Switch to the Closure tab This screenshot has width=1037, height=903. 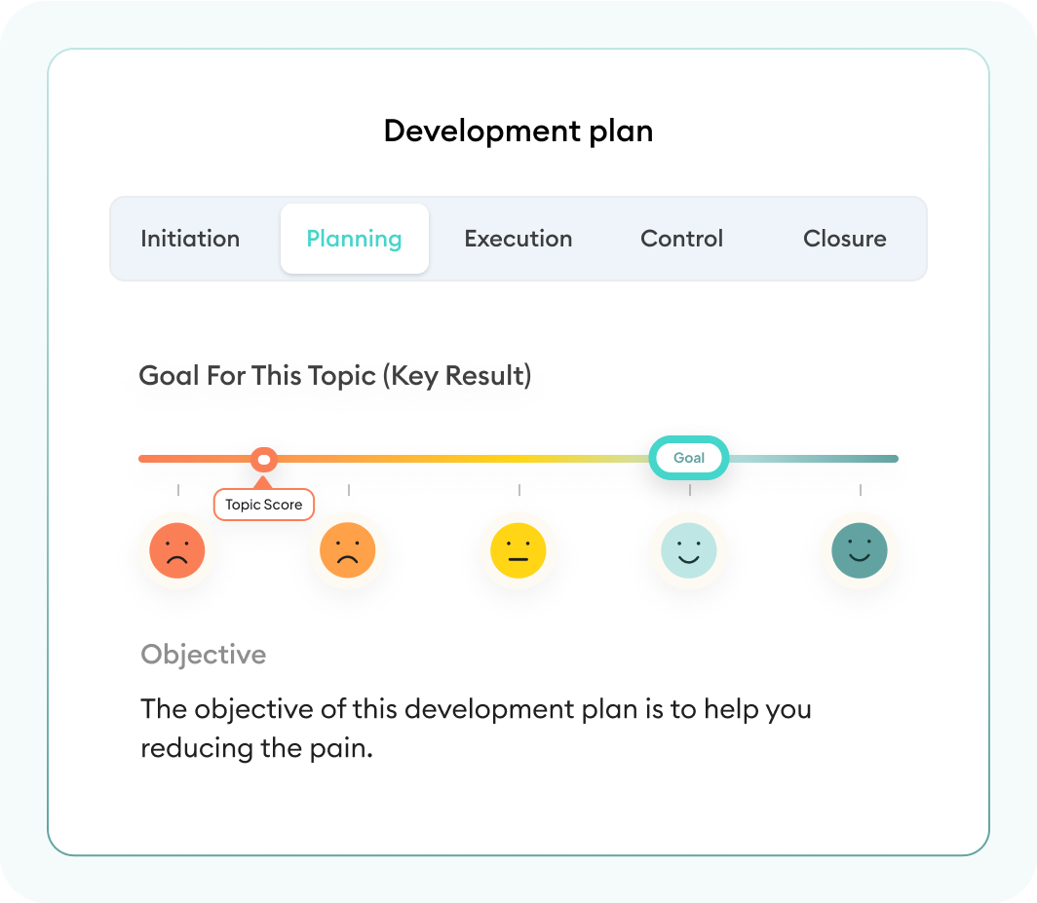click(x=844, y=239)
